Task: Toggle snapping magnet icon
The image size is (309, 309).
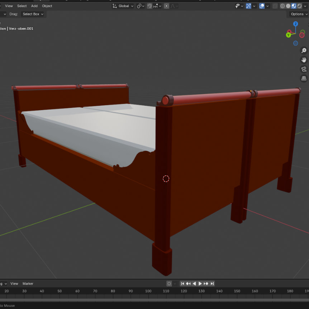Action: coord(149,6)
